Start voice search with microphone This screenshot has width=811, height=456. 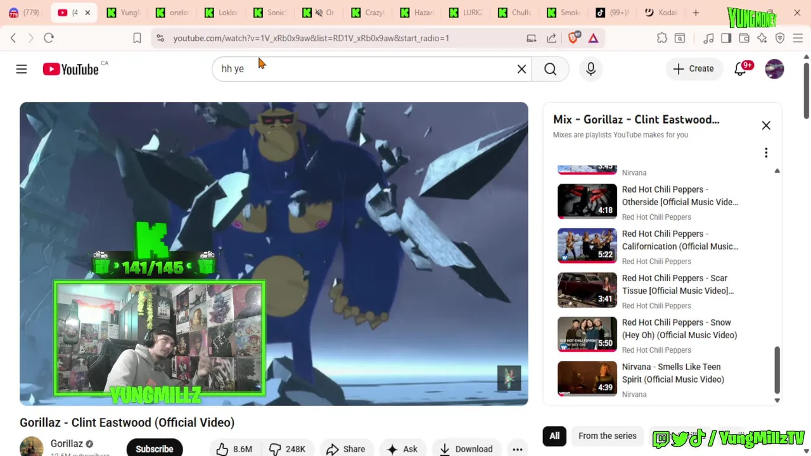tap(591, 69)
